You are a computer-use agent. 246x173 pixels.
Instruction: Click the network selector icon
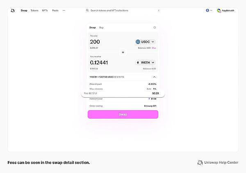(207, 10)
